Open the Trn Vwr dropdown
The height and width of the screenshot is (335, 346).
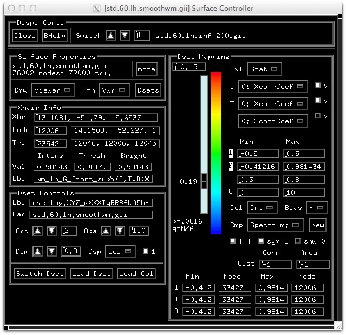[114, 90]
